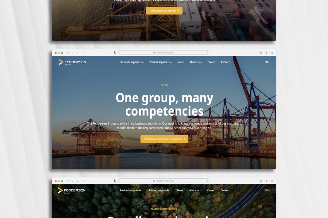Expand the About us dropdown
Screen dimensions: 328x218
pyautogui.click(x=195, y=62)
